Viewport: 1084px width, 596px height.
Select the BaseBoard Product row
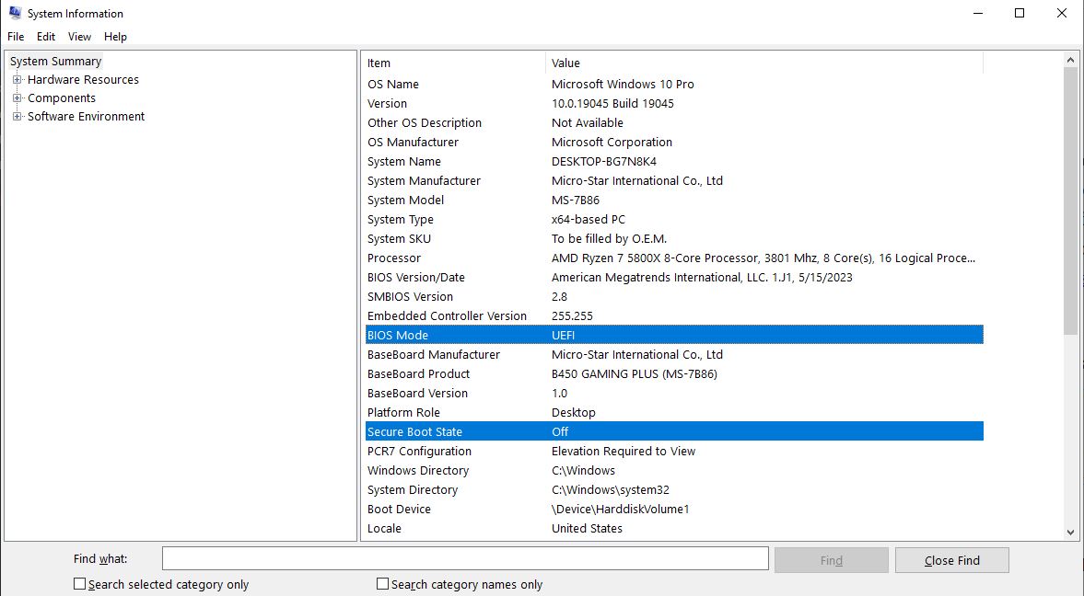674,374
